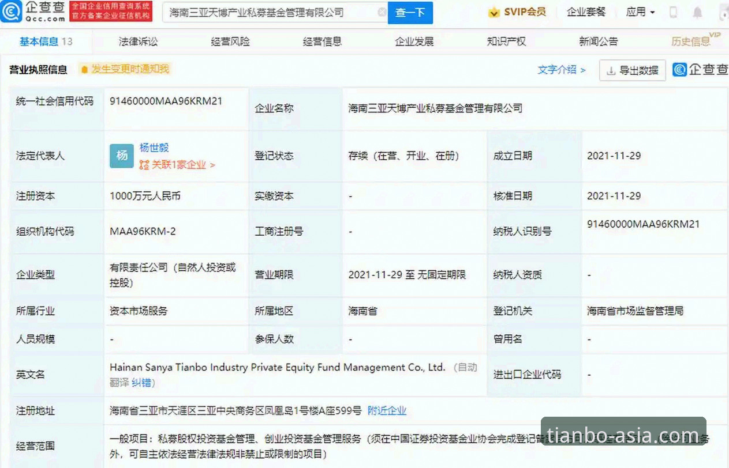Click the 纳税人识别号 value
Screen dimensions: 729x468
coord(644,224)
